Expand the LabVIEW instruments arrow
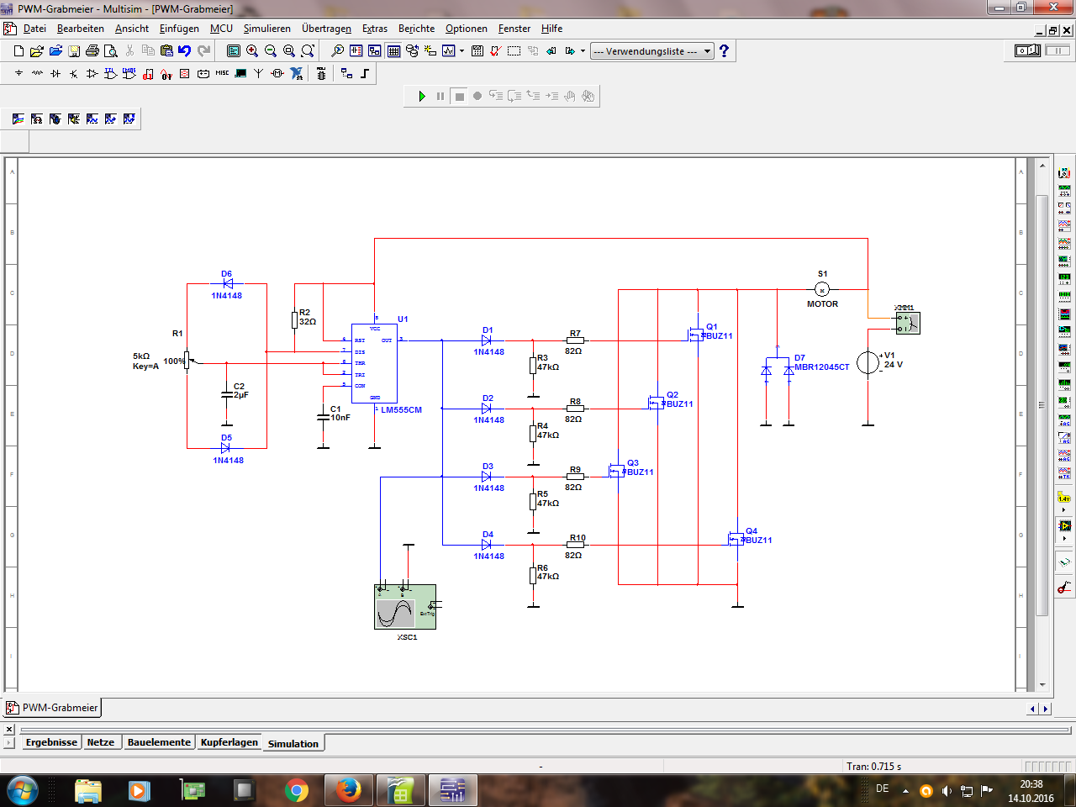Screen dimensions: 1076x807 [1064, 538]
